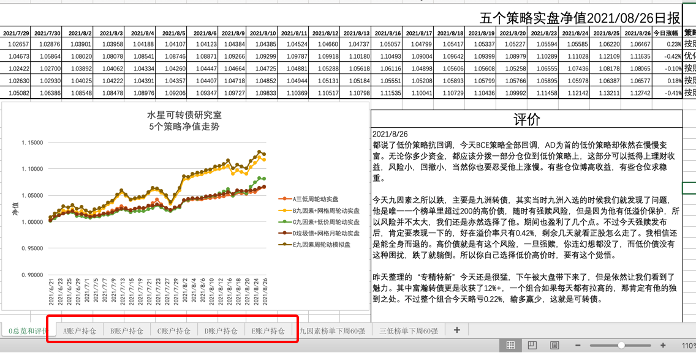Select the -0.41% daily change cell
696x353 pixels.
(667, 92)
